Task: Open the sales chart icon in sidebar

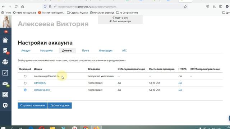Action: coord(5,51)
